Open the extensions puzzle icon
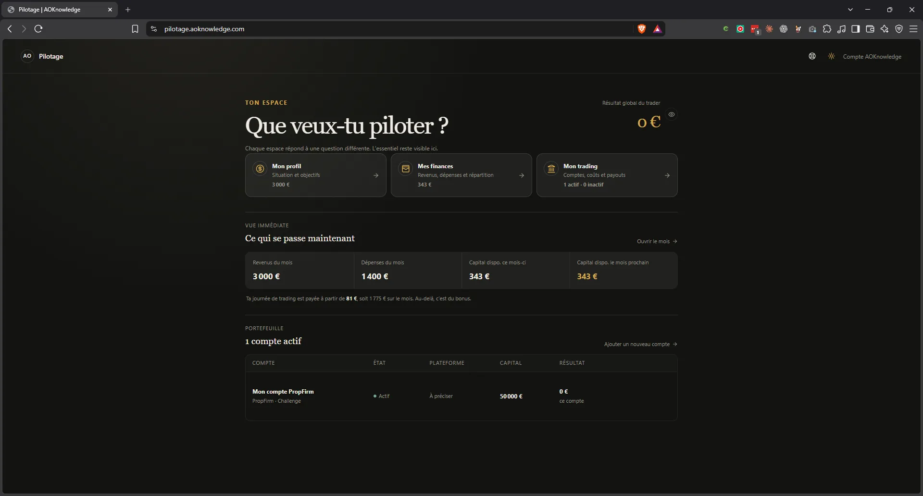The image size is (923, 496). (827, 29)
